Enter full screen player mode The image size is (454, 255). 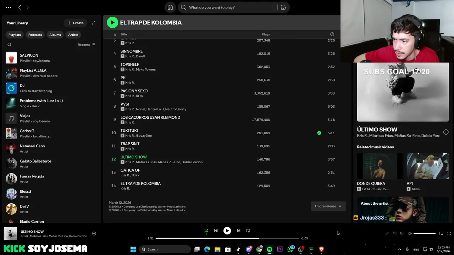coord(449,234)
